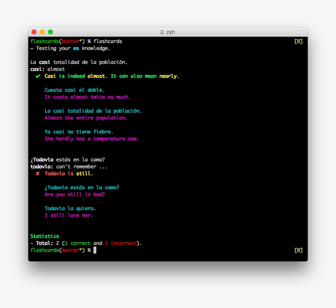Click the answer text 'can't remember ...'
Image resolution: width=336 pixels, height=308 pixels.
[x=76, y=167]
